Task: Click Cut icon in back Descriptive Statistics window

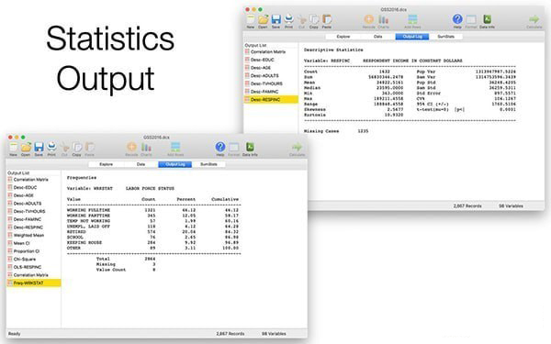Action: click(301, 19)
